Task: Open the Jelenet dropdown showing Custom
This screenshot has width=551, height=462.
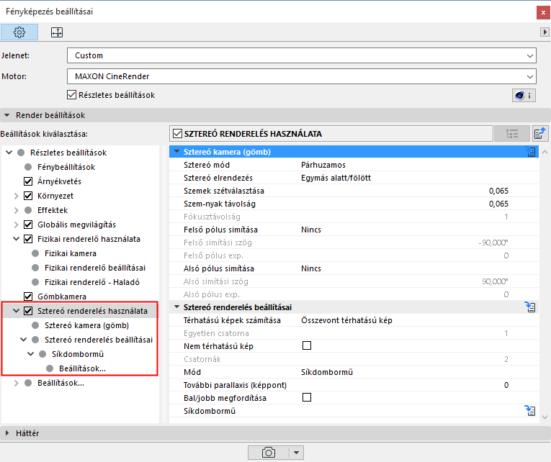Action: pos(302,55)
